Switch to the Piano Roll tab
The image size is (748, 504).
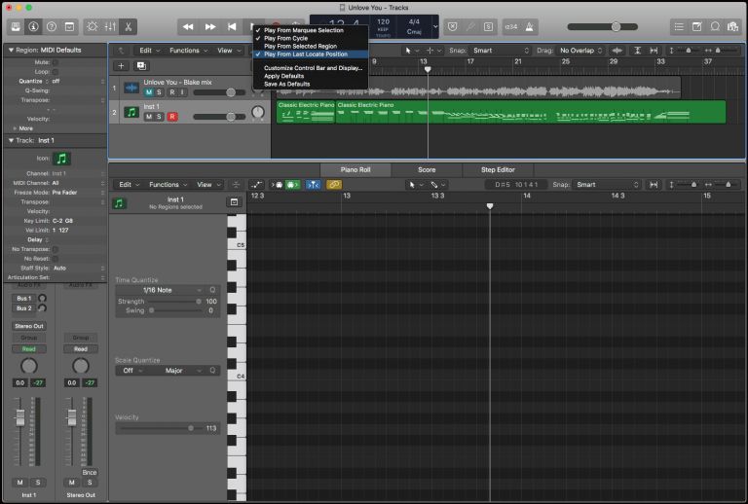tap(355, 169)
